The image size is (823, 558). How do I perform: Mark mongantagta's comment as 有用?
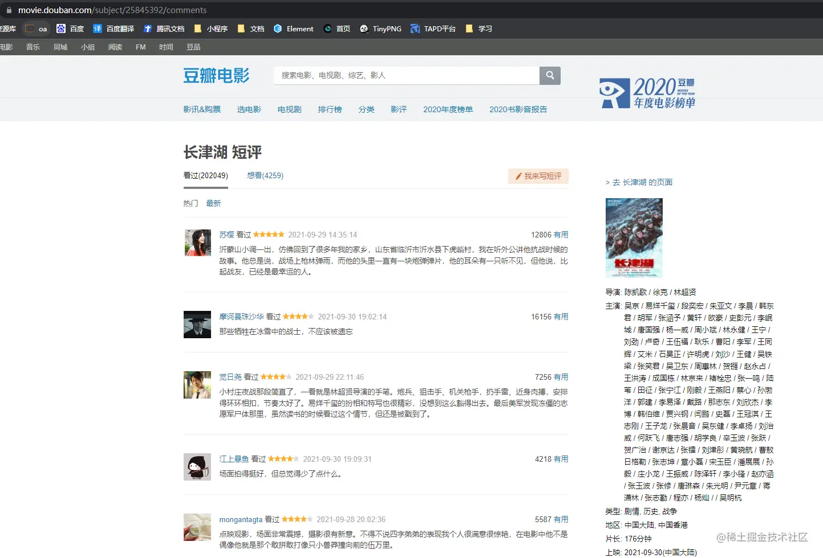[x=561, y=519]
